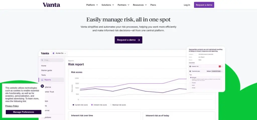257x120 pixels.
Task: Open the Resources menu
Action: (x=140, y=5)
